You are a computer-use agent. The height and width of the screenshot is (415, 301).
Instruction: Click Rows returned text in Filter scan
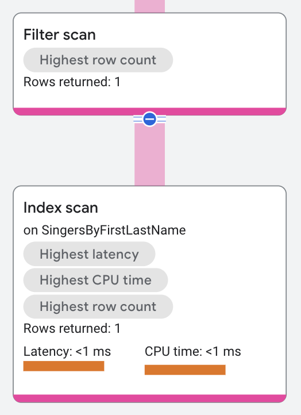click(72, 82)
